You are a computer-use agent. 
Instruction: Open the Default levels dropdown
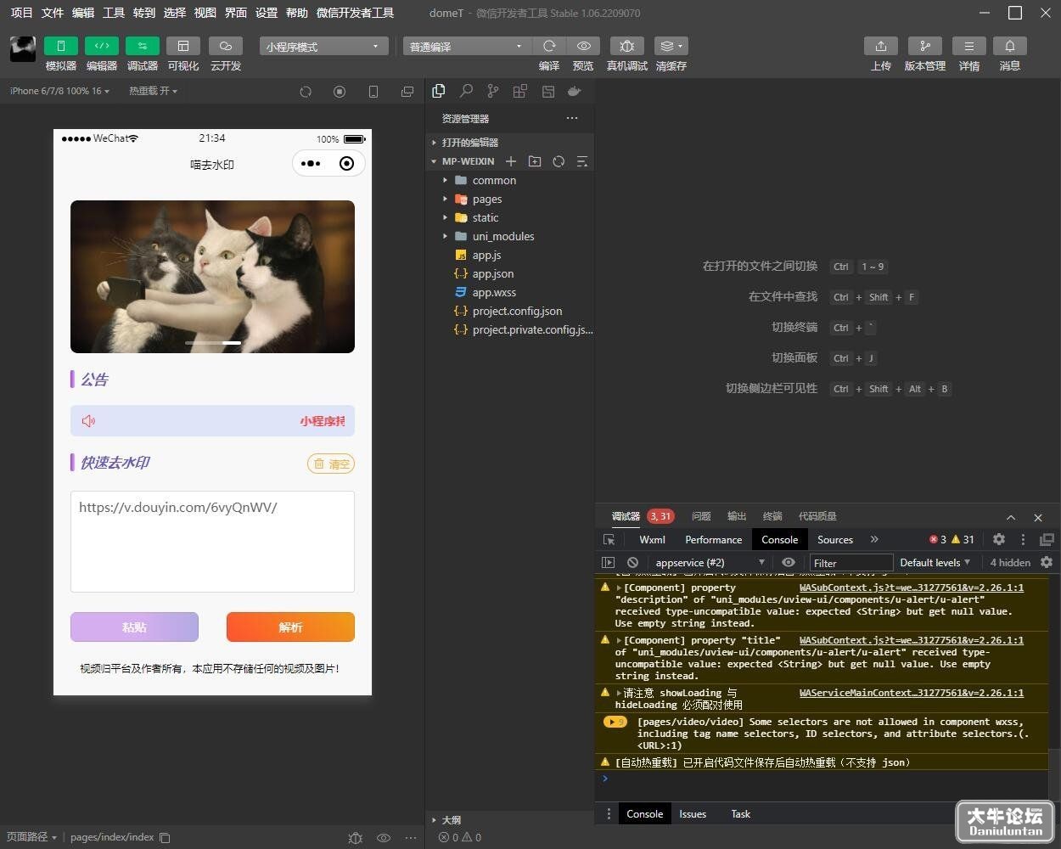point(935,562)
